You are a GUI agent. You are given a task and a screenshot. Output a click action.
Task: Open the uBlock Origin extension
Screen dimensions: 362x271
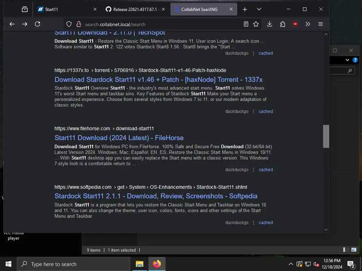(x=295, y=24)
